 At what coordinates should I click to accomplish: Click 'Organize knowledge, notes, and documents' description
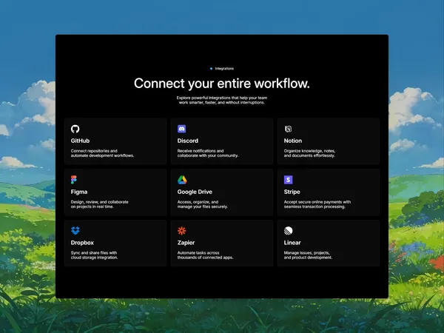tap(309, 153)
